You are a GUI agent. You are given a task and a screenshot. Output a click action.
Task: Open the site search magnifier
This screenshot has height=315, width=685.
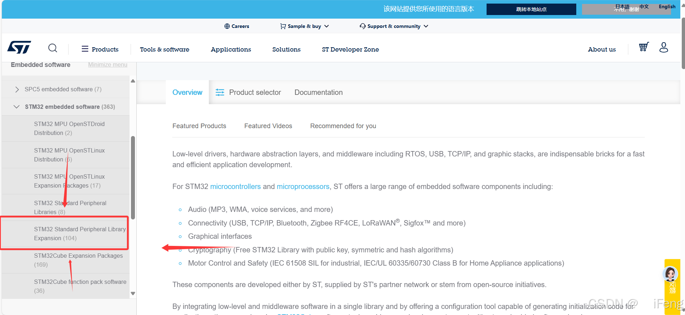53,48
